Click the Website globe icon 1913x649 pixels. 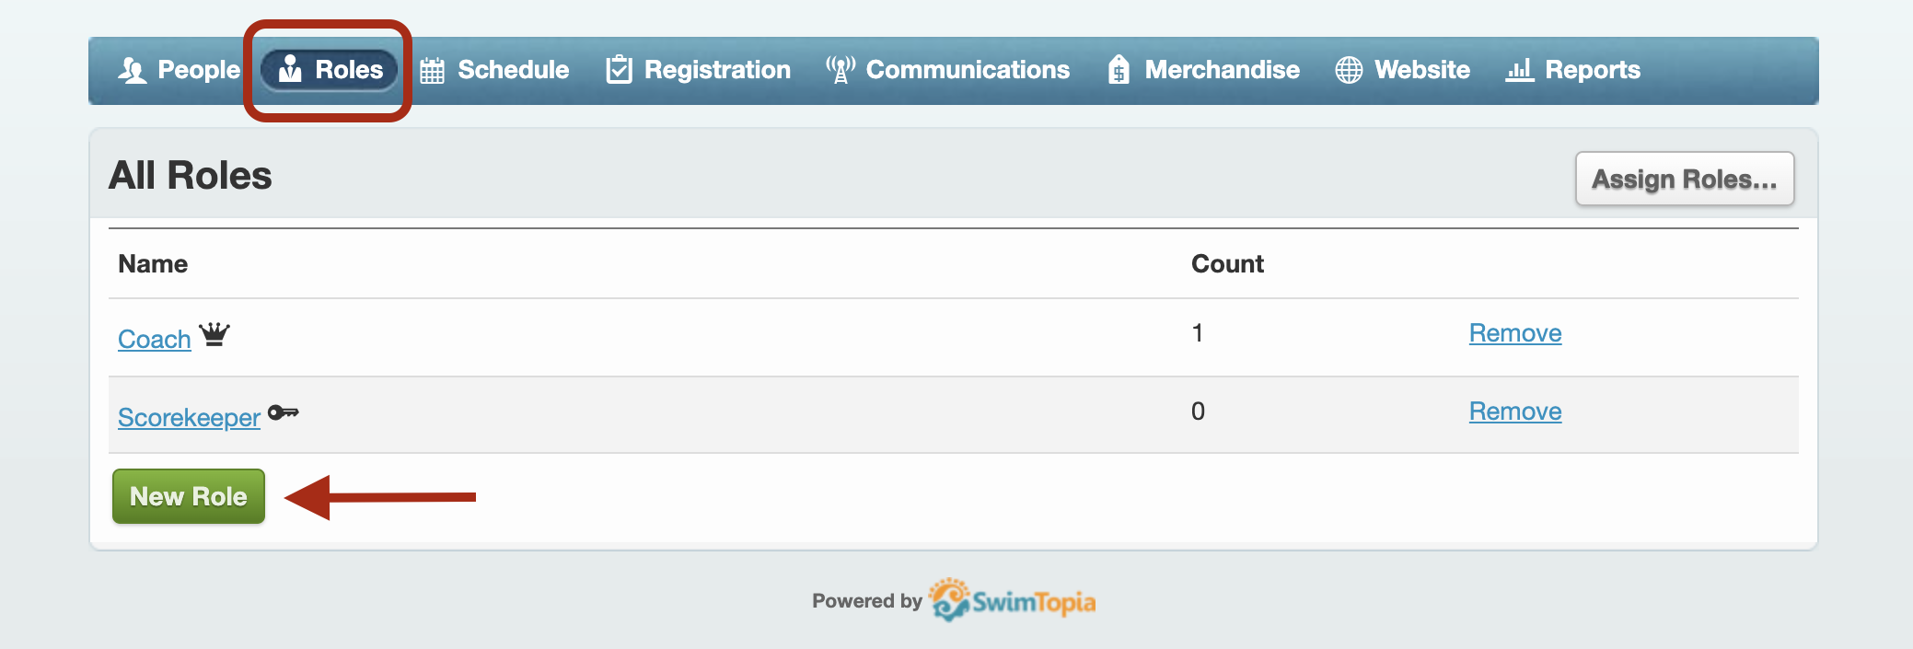click(x=1349, y=70)
